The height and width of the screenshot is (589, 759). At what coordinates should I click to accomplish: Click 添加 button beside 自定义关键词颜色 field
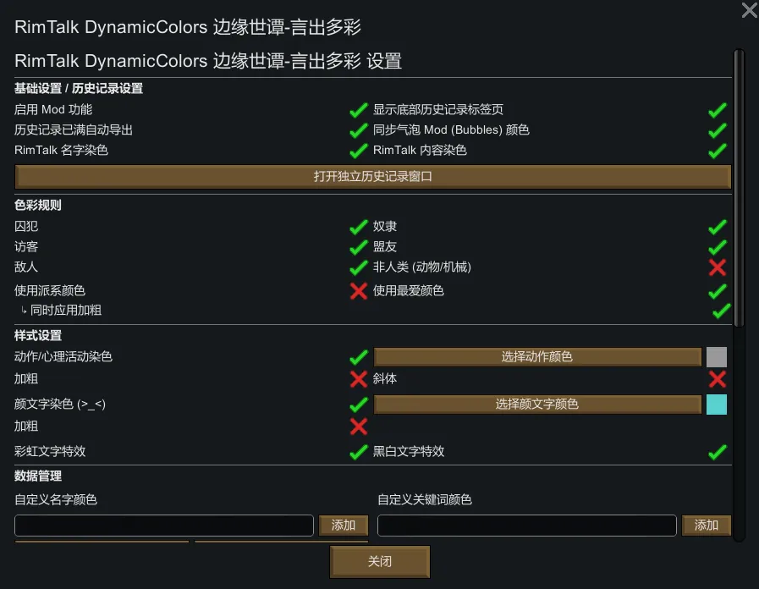pyautogui.click(x=706, y=526)
